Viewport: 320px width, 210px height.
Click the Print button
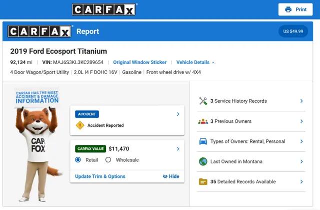click(295, 10)
